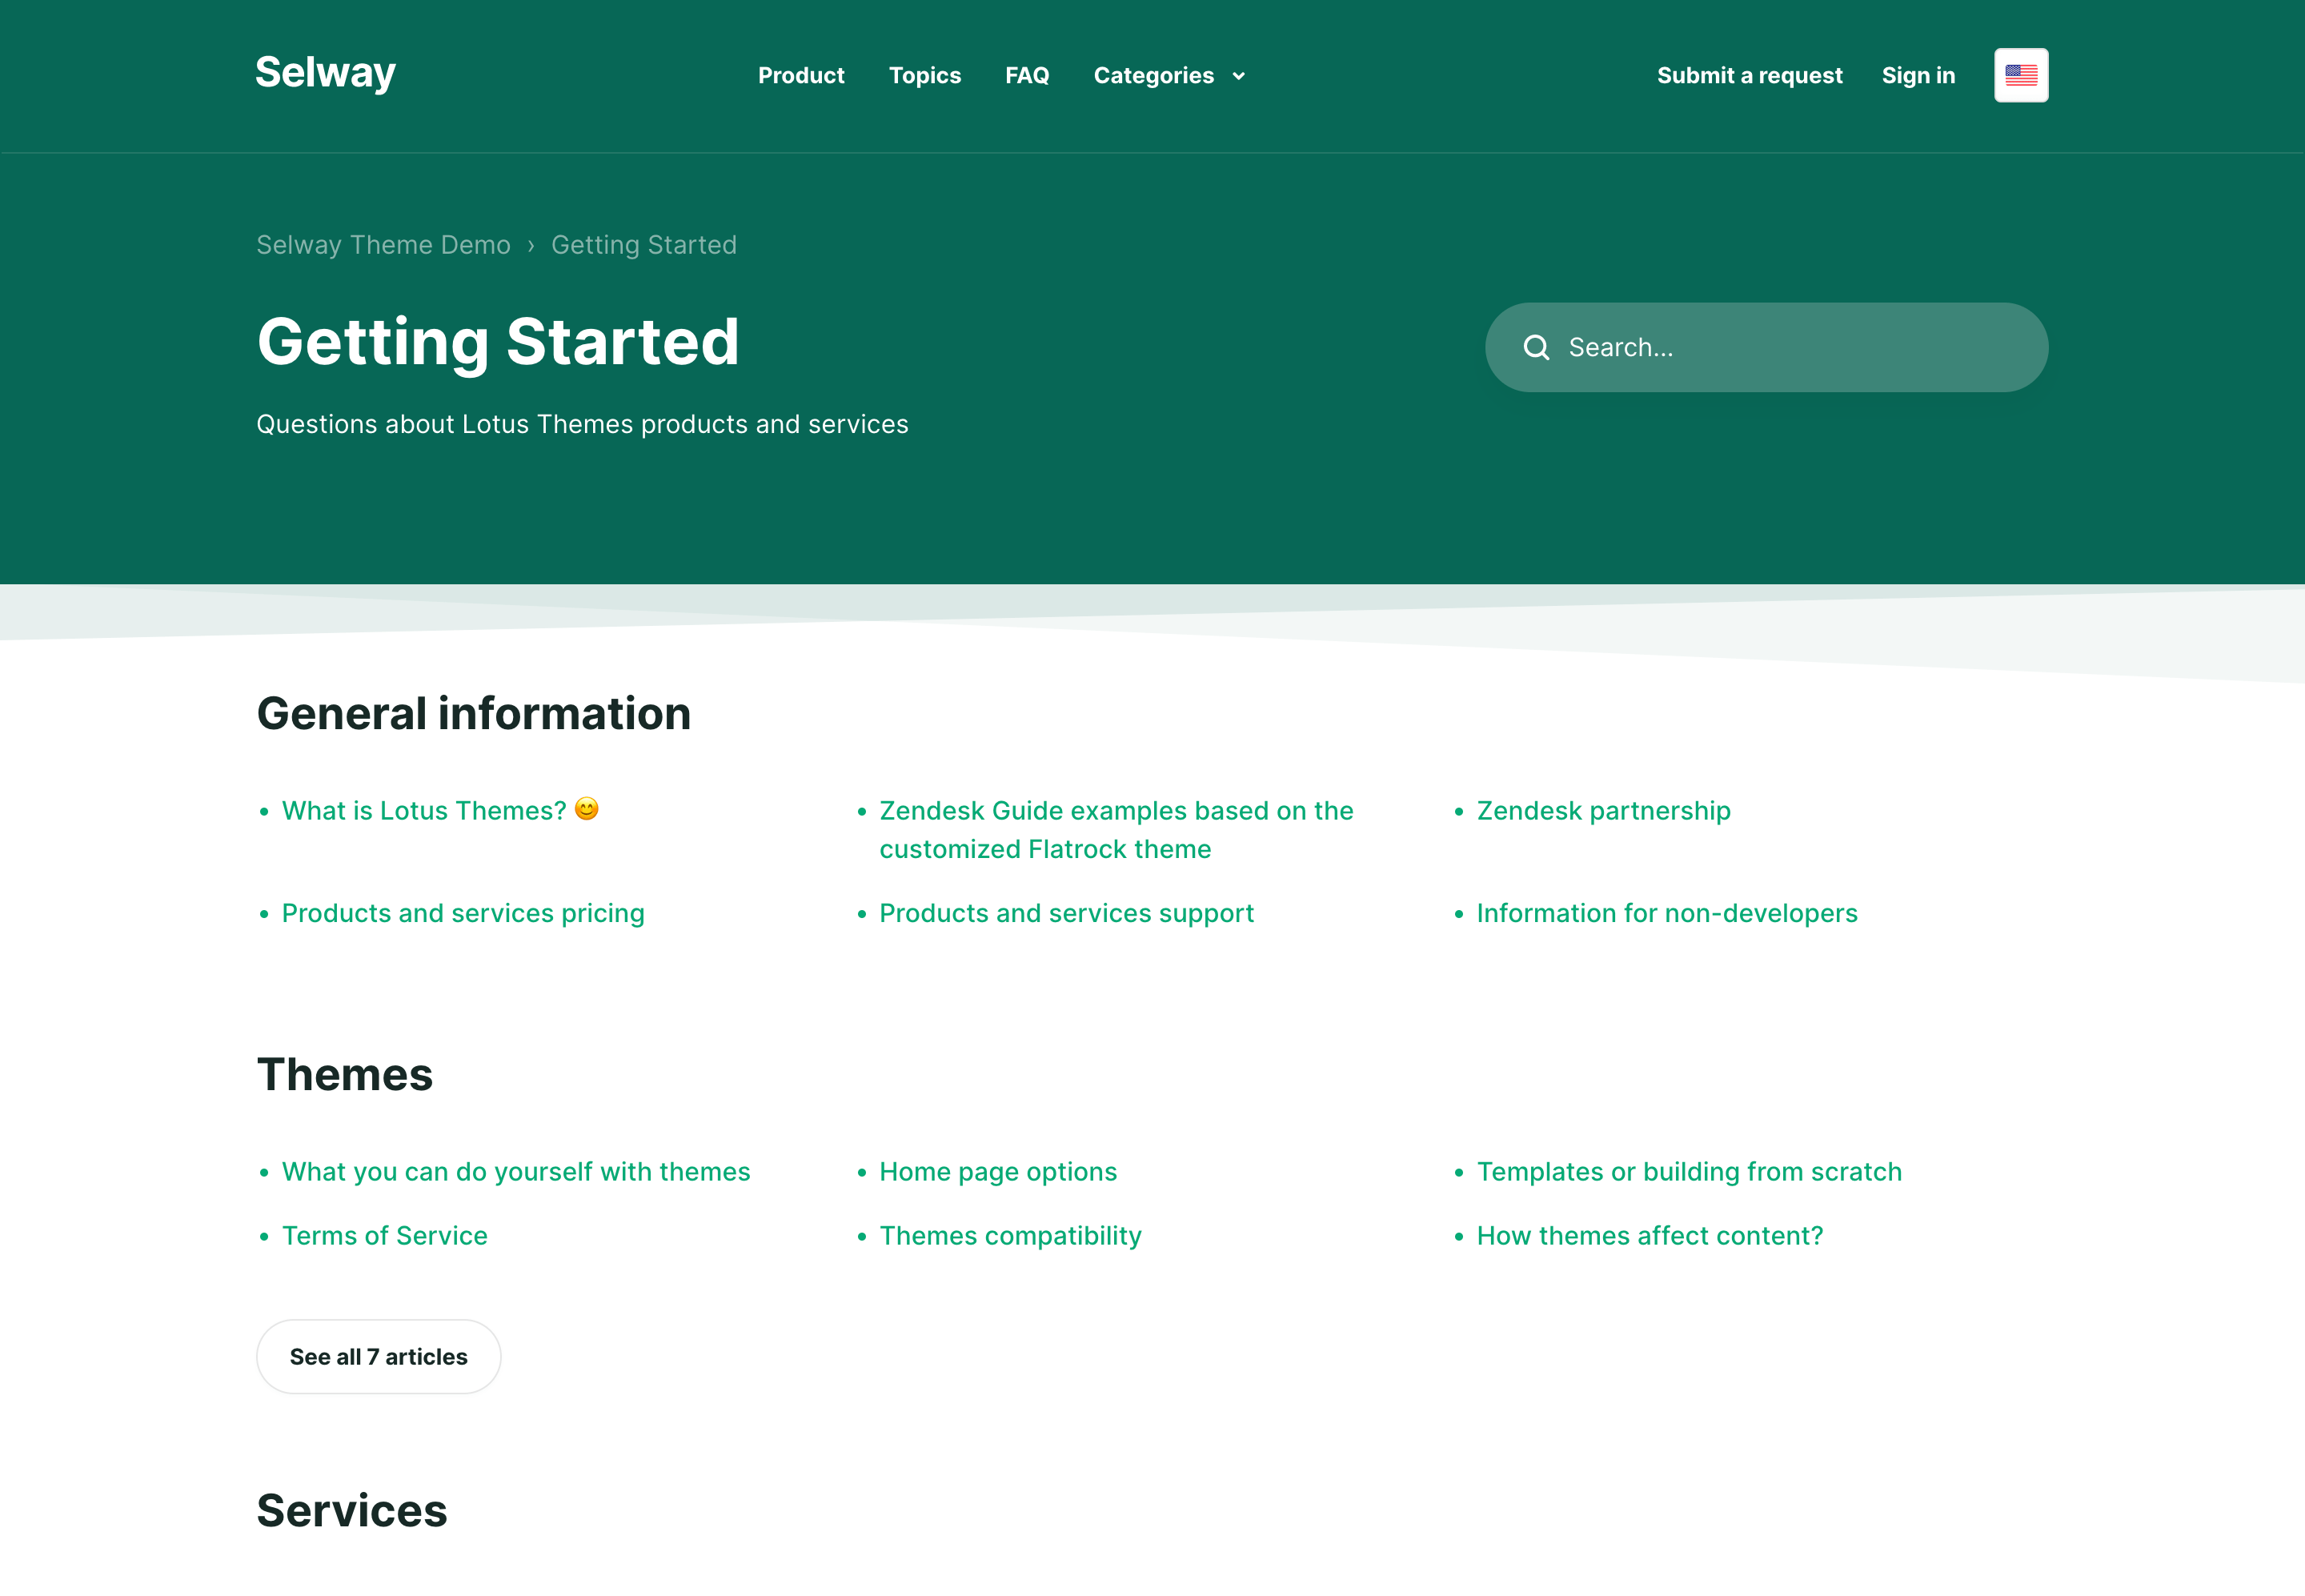Click See all 7 articles button
The image size is (2305, 1596).
tap(379, 1356)
